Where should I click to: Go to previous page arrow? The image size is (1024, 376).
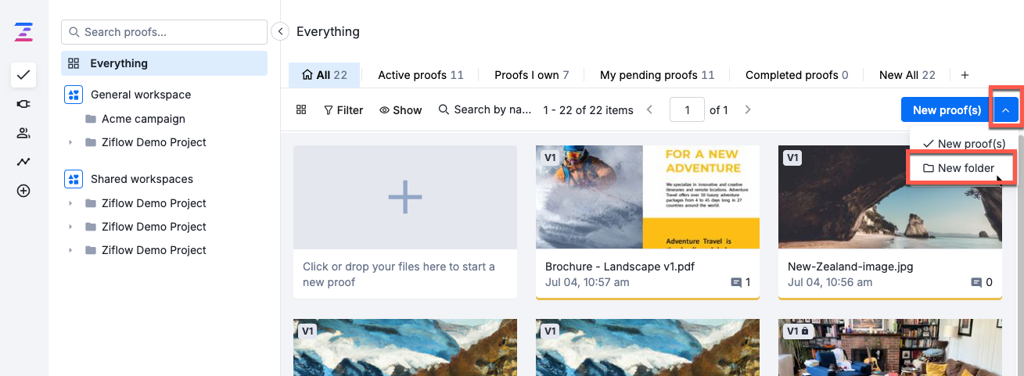(x=650, y=110)
